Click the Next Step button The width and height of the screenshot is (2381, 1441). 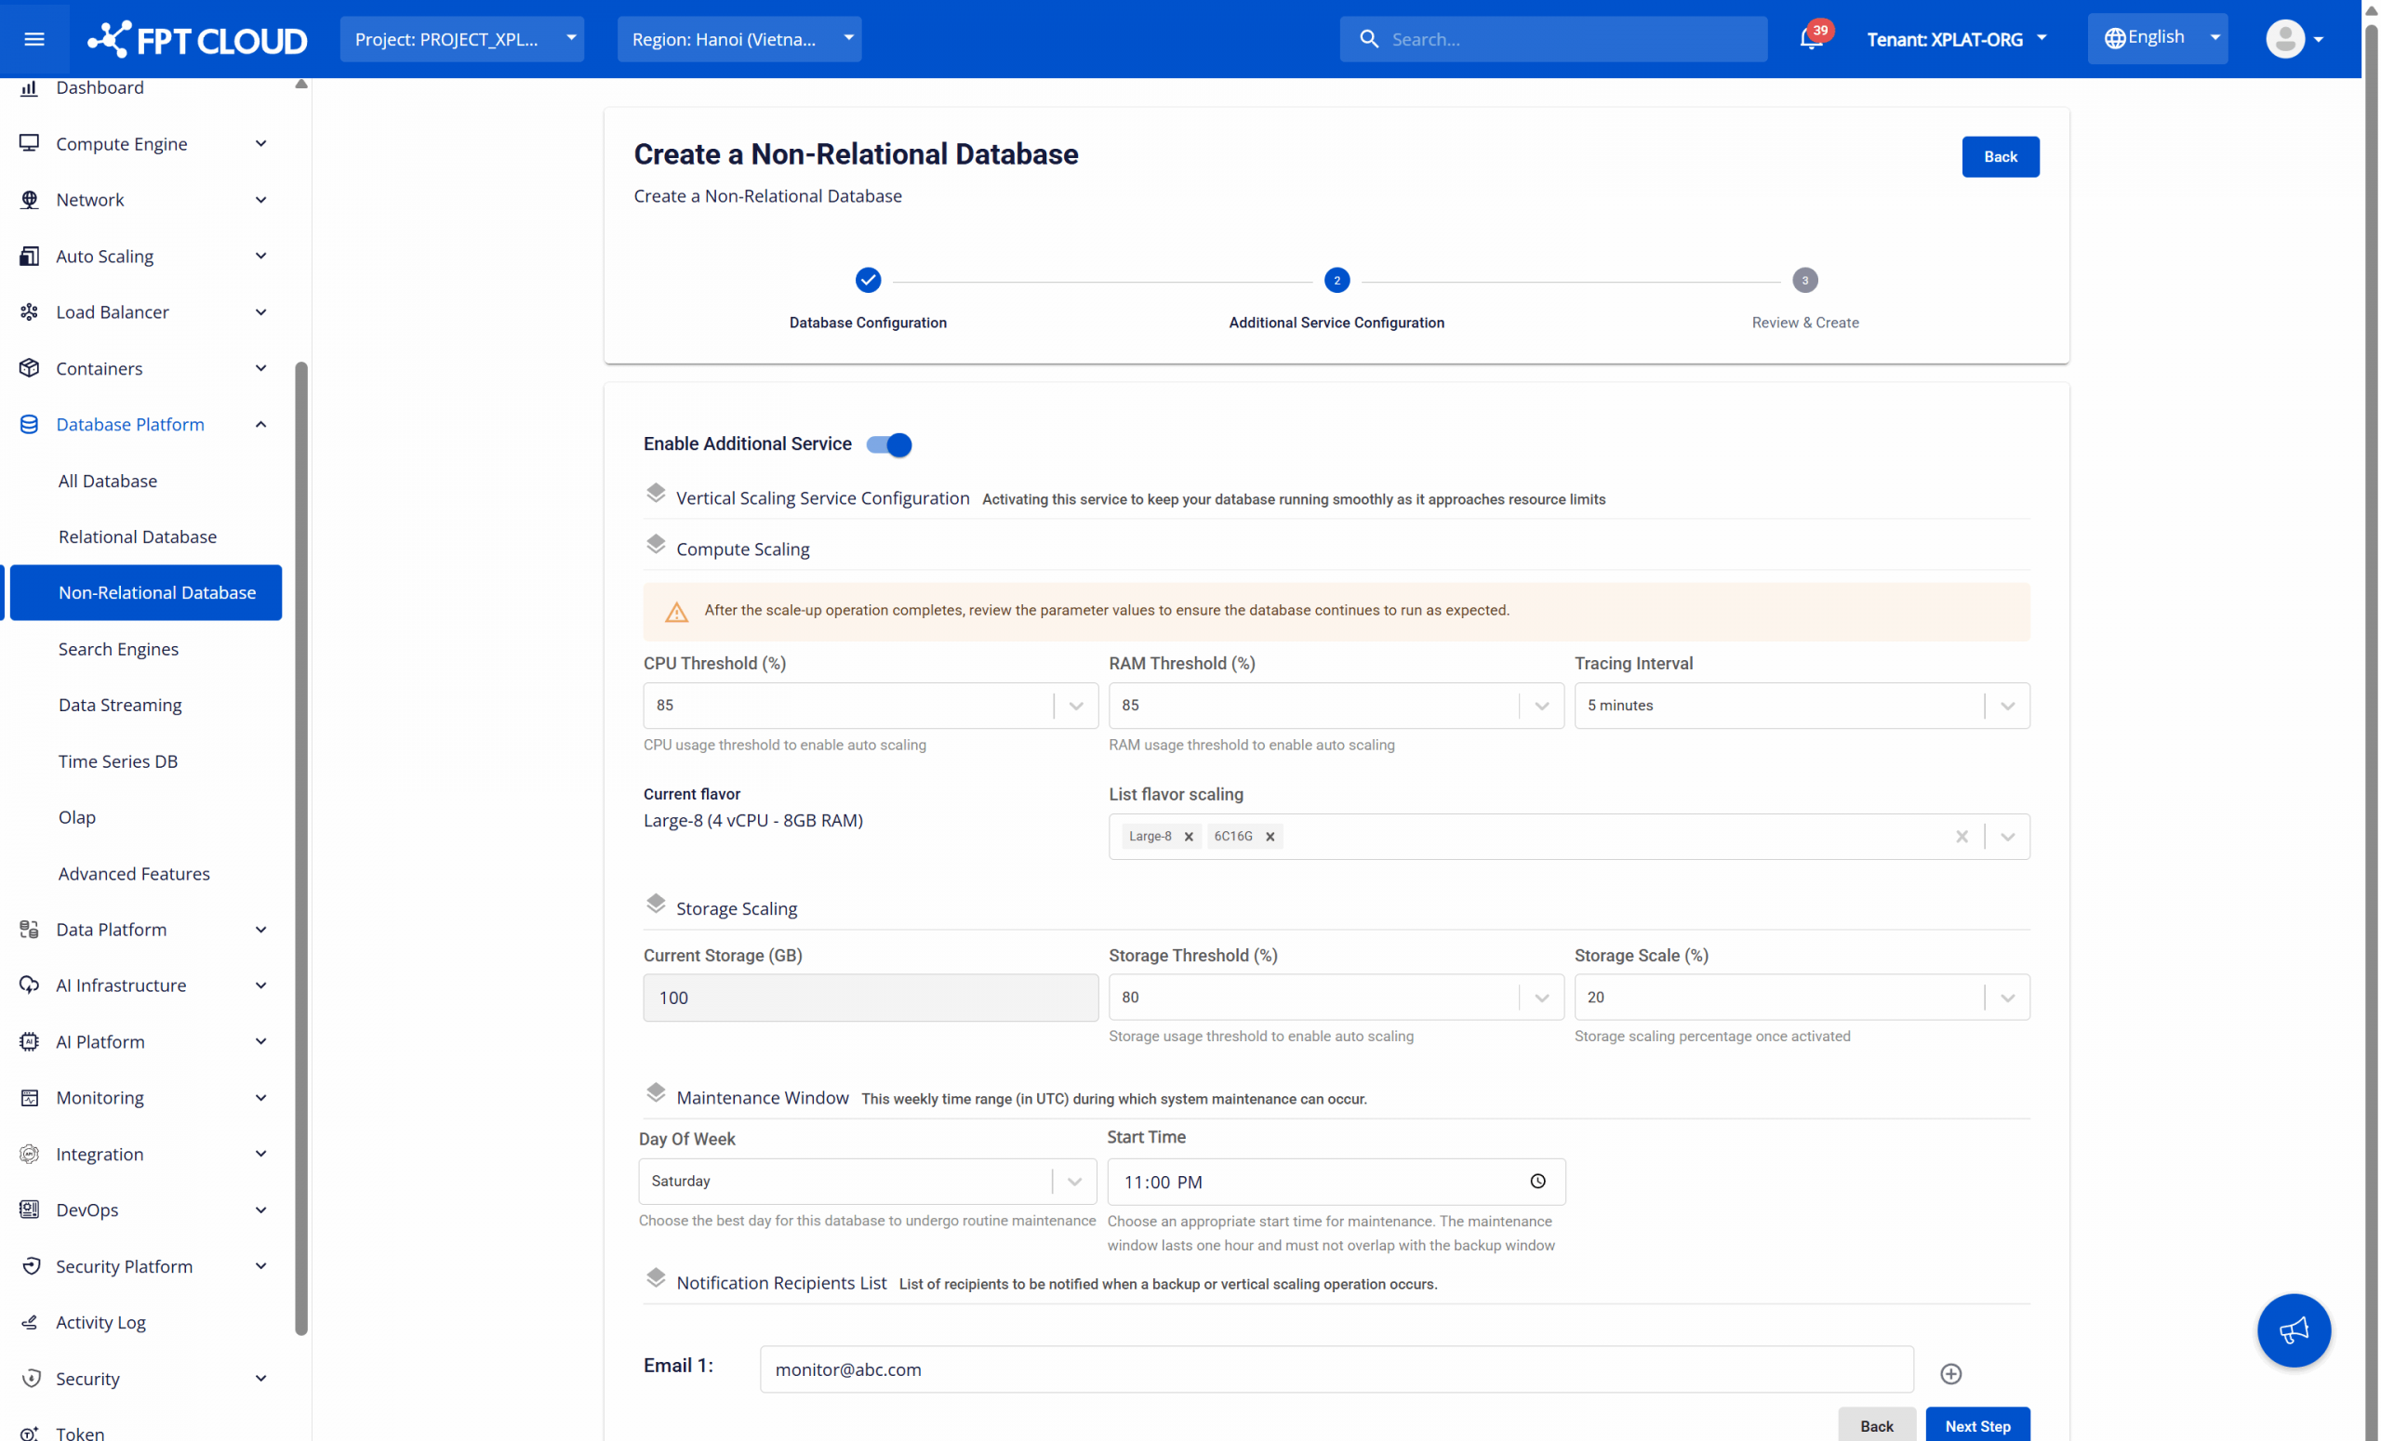tap(1976, 1424)
